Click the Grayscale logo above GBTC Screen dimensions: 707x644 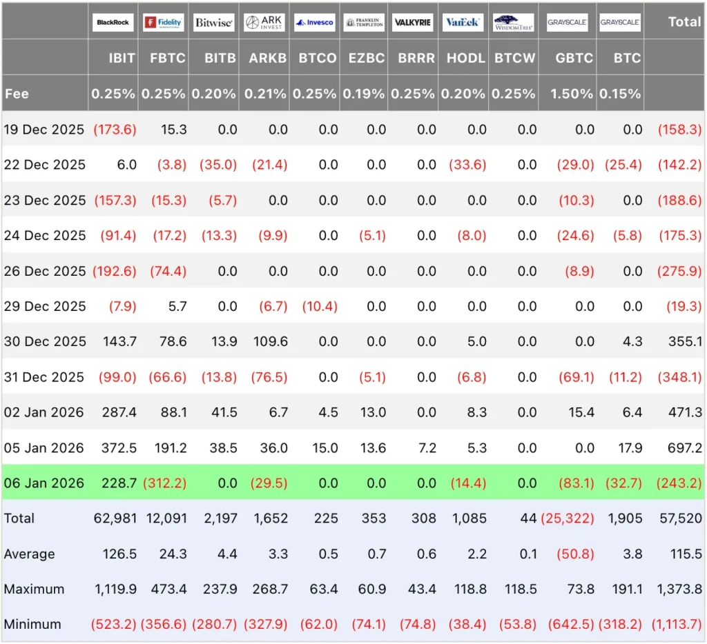coord(568,22)
